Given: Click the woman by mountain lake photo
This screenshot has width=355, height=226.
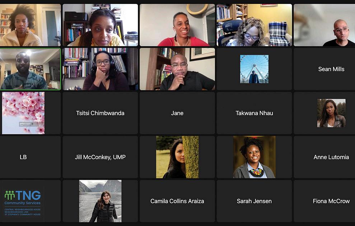Looking at the screenshot, I should pyautogui.click(x=100, y=201).
